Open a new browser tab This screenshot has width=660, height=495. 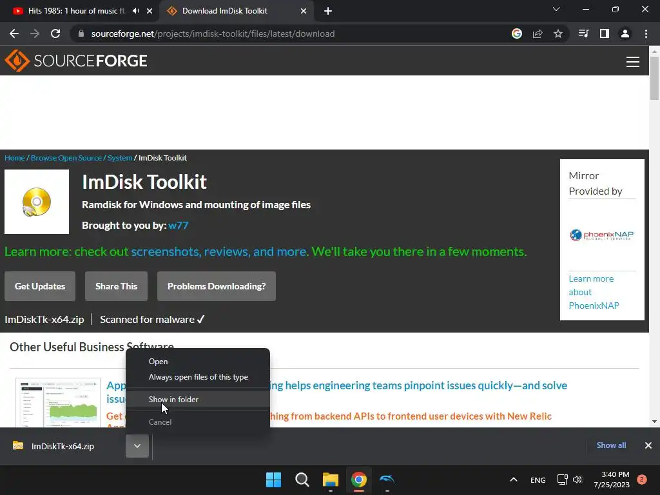tap(328, 11)
